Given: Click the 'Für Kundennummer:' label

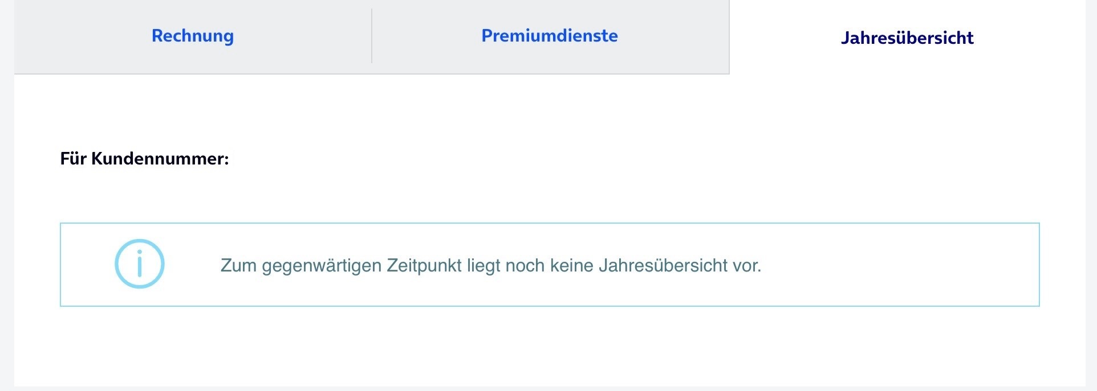Looking at the screenshot, I should pos(144,158).
